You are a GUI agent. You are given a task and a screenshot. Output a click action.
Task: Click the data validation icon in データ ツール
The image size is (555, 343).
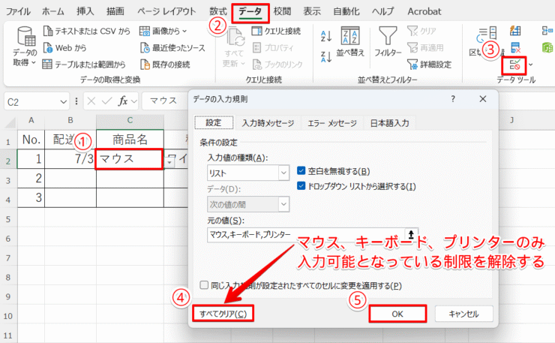point(514,65)
